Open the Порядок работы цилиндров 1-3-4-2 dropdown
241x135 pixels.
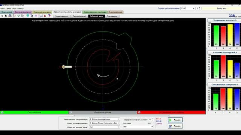coord(188,8)
